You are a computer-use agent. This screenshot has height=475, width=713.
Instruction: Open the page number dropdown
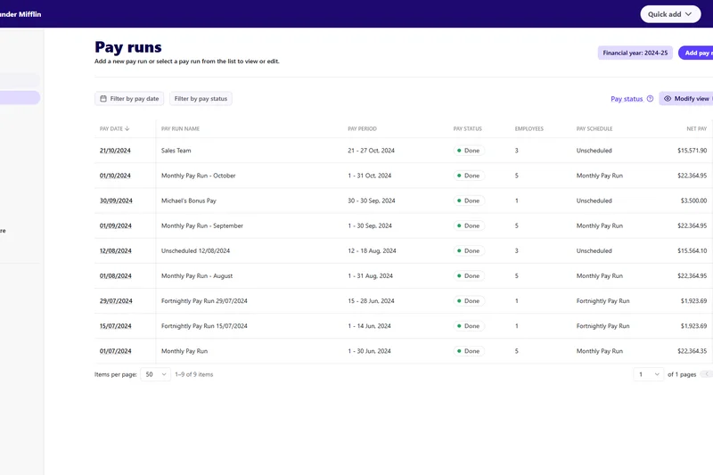[x=648, y=374]
